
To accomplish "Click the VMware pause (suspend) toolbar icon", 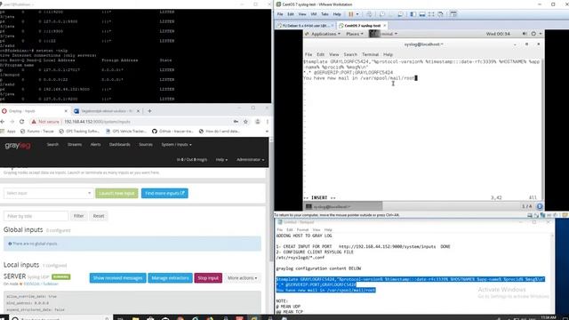I will [x=350, y=14].
